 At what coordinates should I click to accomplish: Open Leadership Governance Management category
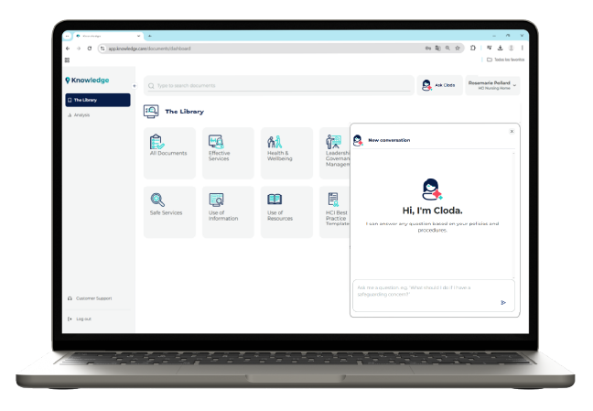click(333, 152)
